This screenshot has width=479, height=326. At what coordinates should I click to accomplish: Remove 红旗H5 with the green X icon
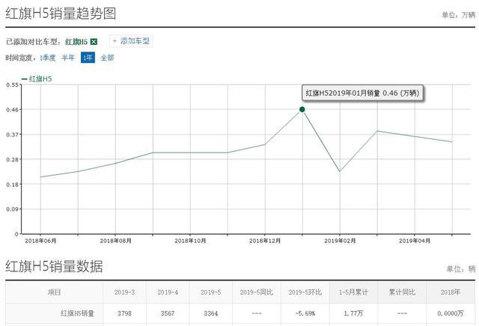click(94, 42)
